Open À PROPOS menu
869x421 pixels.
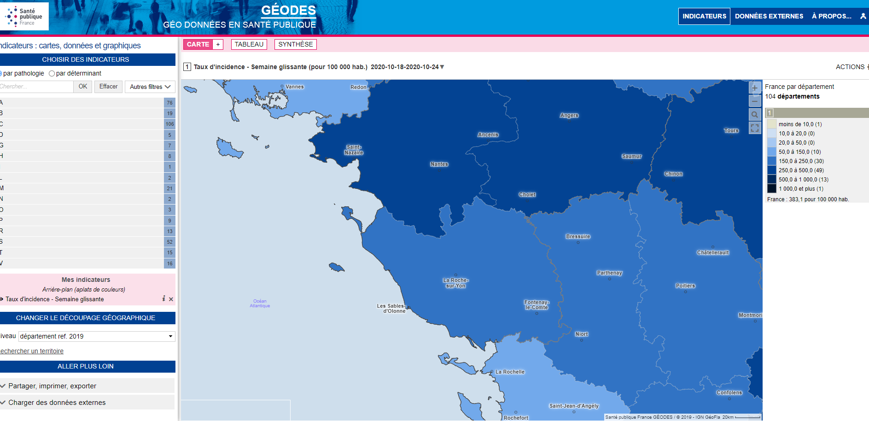832,16
